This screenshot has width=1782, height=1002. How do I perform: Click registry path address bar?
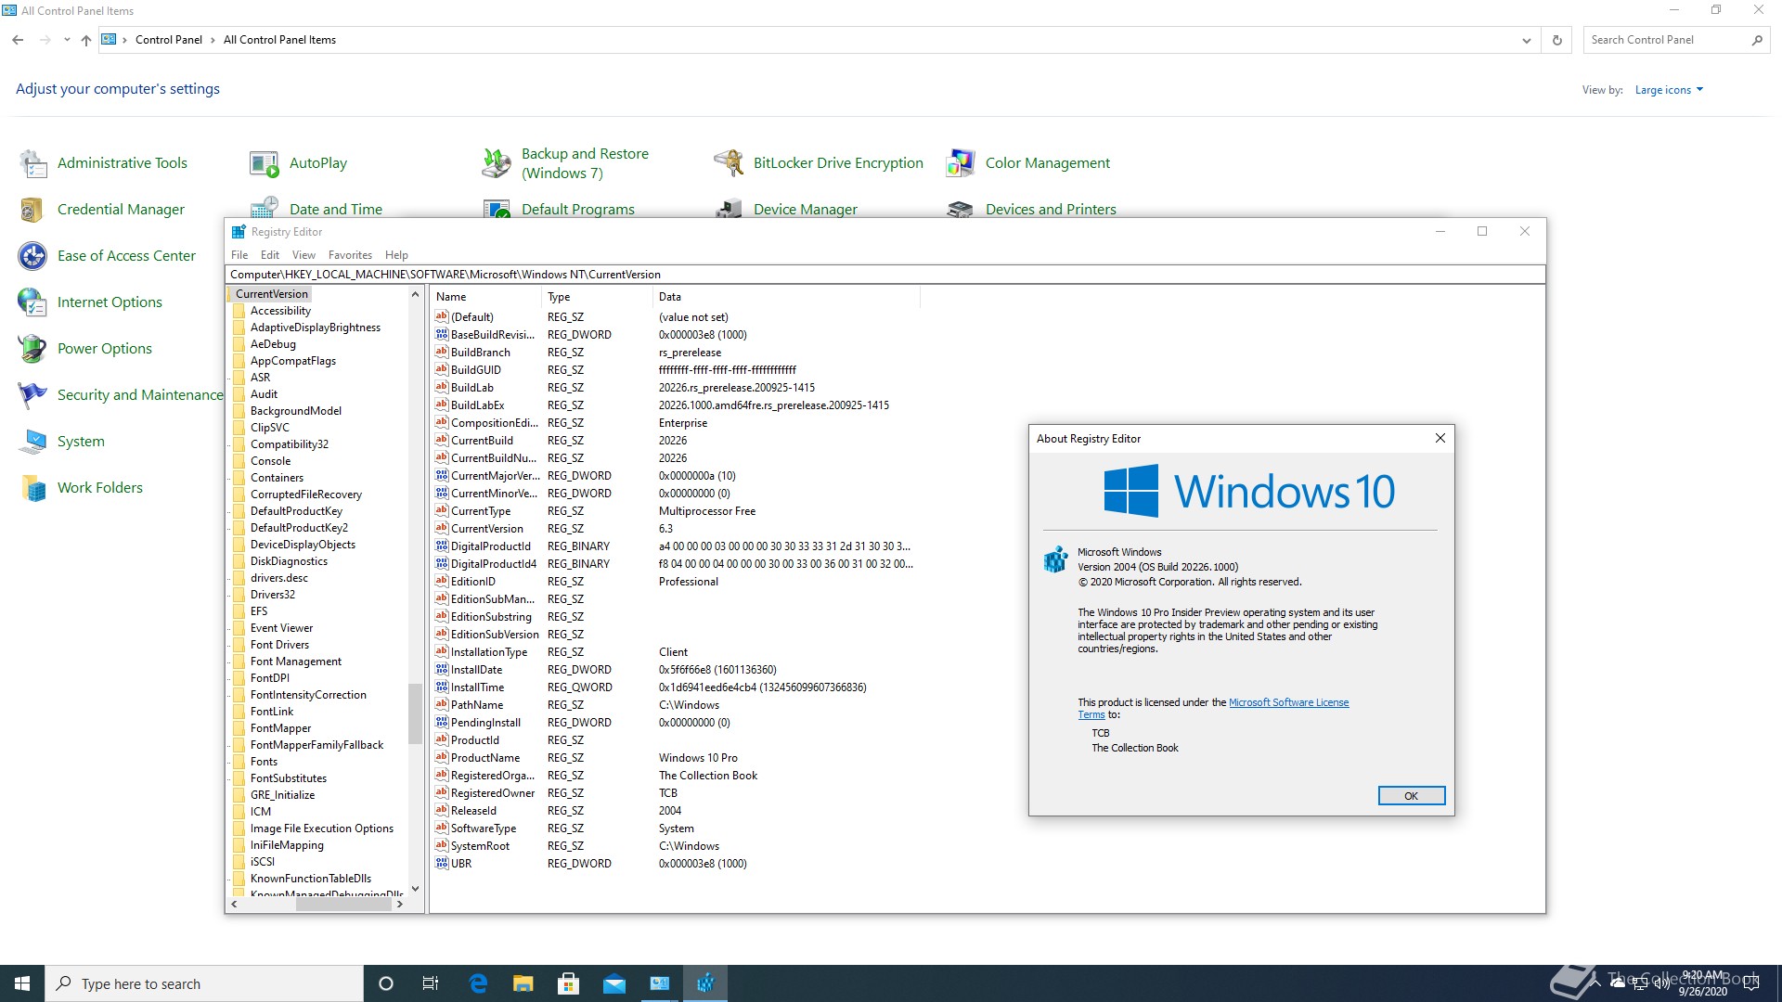885,275
